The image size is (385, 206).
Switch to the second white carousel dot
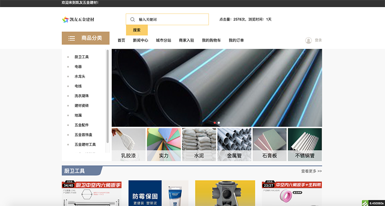point(219,122)
